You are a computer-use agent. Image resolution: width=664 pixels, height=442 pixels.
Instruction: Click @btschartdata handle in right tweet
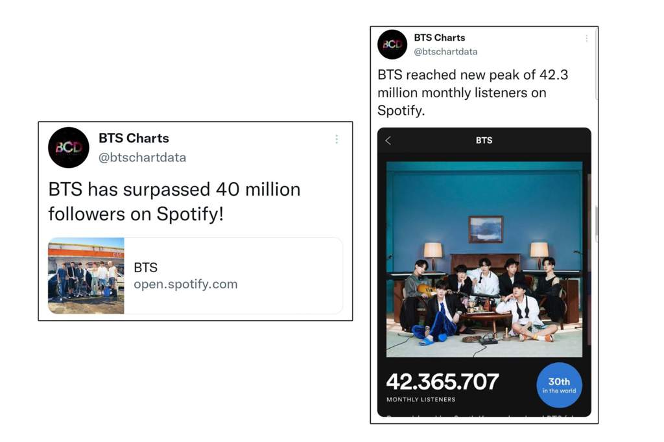(x=445, y=52)
